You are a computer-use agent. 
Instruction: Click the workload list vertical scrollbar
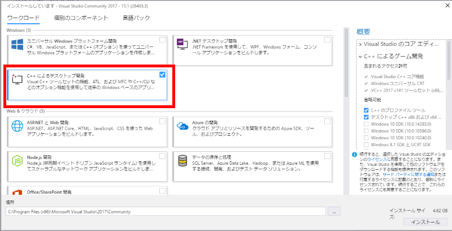pos(346,62)
